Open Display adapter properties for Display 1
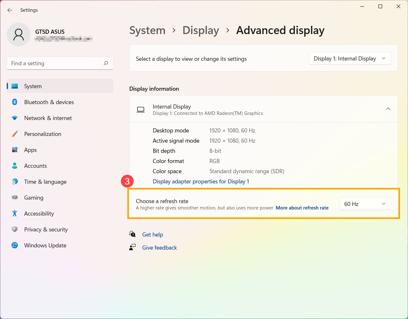This screenshot has height=319, width=408. pos(201,181)
